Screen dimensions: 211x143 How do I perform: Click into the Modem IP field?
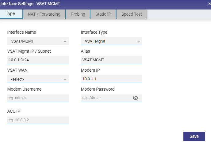click(111, 79)
